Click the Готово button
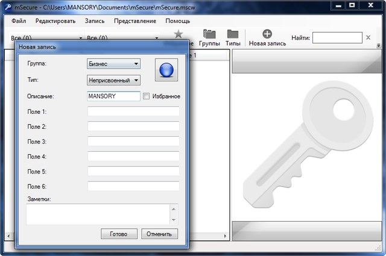The image size is (386, 256). pyautogui.click(x=119, y=234)
